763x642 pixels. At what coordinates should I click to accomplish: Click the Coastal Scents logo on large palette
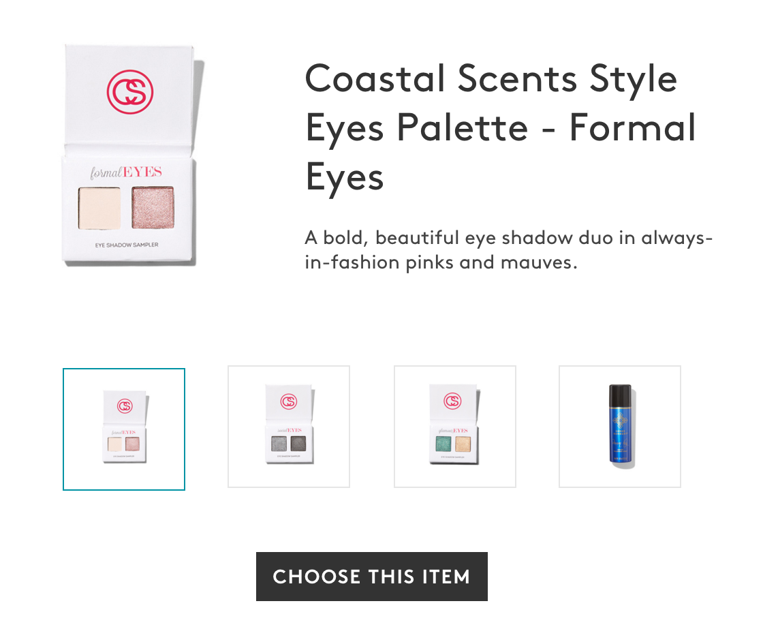point(130,92)
